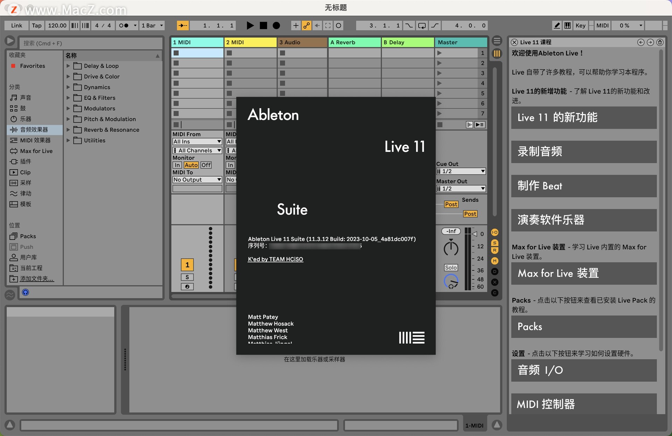Image resolution: width=672 pixels, height=436 pixels.
Task: Select the Session View selector icon
Action: coord(497,54)
